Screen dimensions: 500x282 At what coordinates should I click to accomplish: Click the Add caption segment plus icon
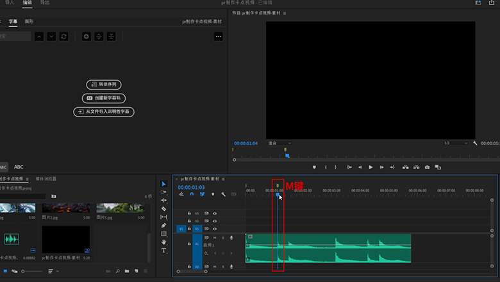[x=87, y=37]
